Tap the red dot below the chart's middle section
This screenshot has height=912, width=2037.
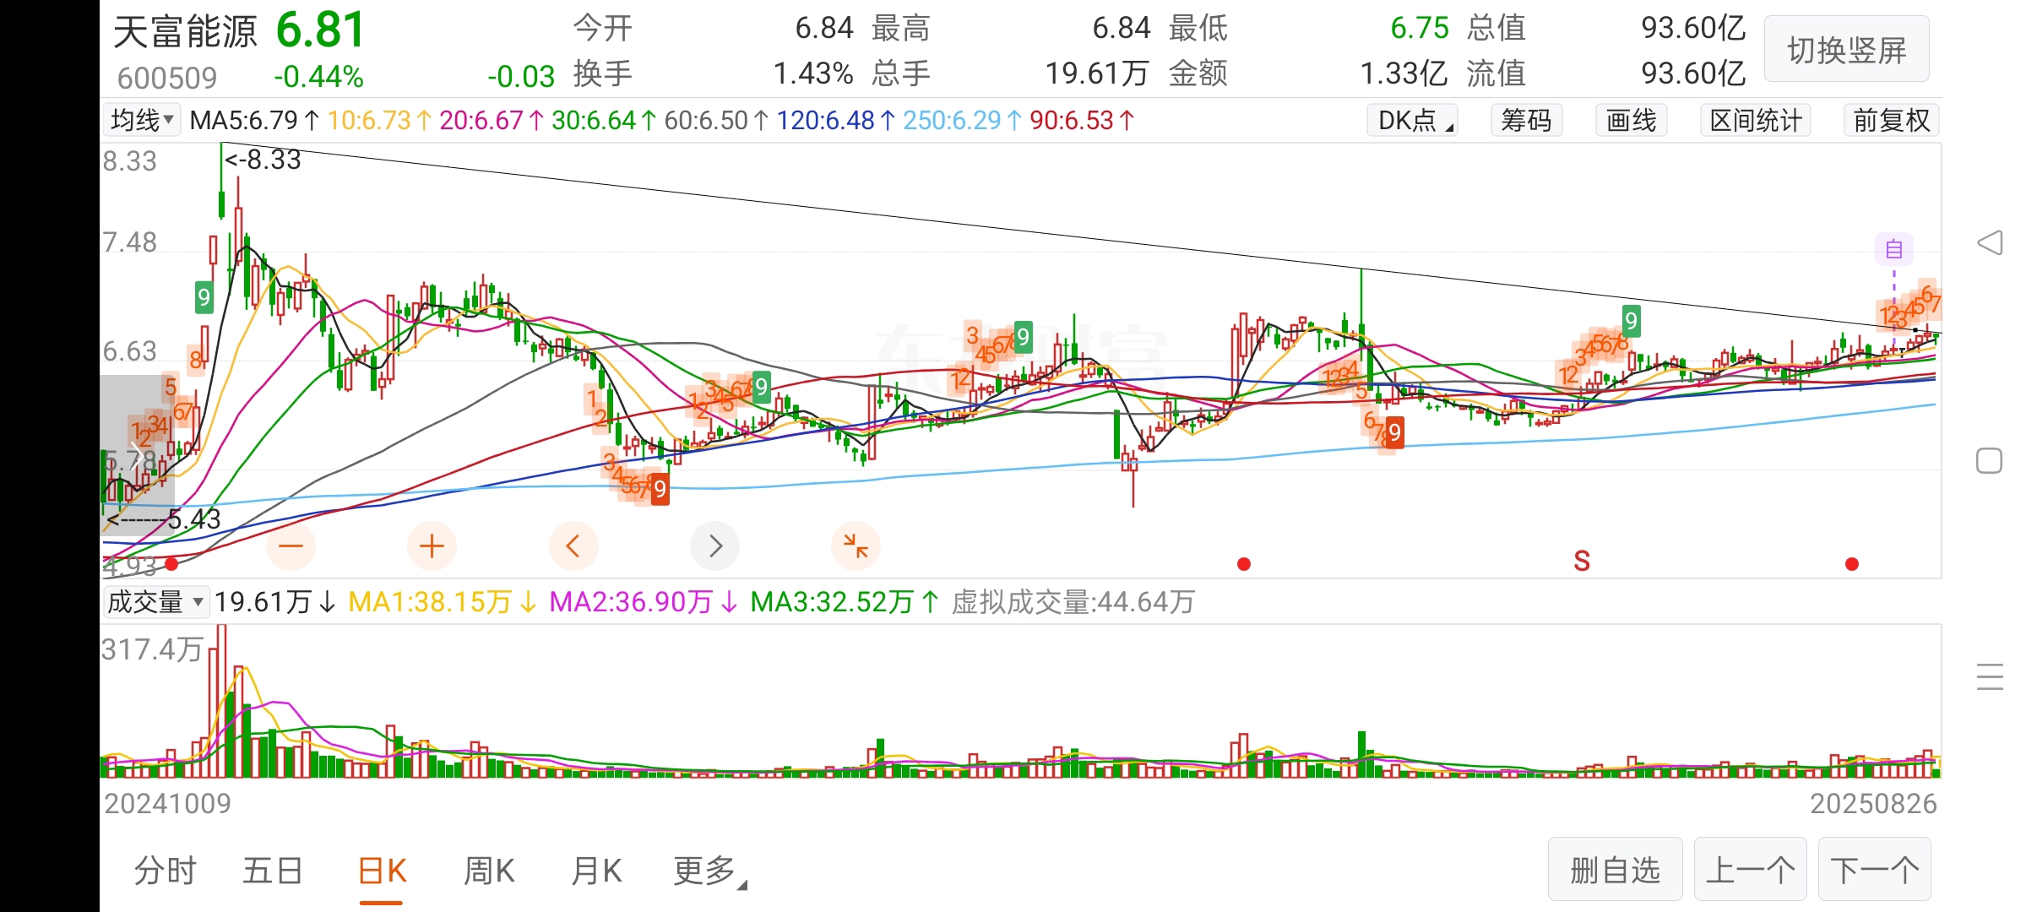(x=1243, y=563)
